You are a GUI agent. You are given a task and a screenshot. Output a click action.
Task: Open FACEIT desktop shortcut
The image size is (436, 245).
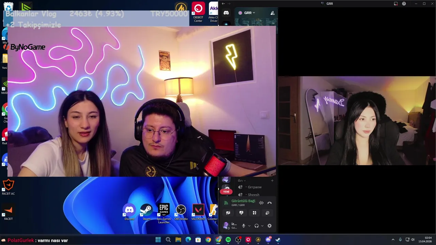click(9, 212)
